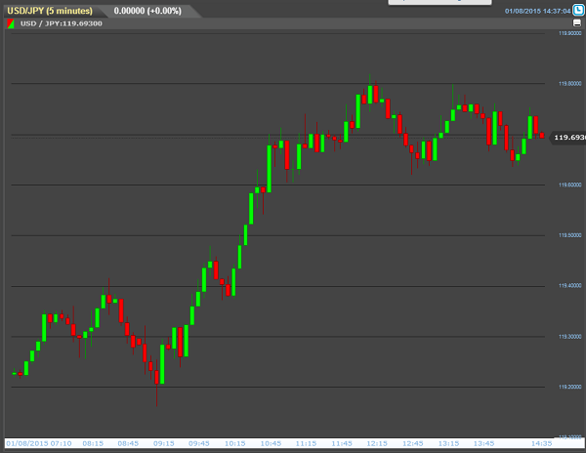Click the 08:45 time axis label
The image size is (586, 453).
tap(128, 443)
